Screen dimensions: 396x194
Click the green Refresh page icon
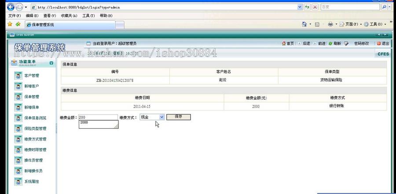pyautogui.click(x=307, y=7)
